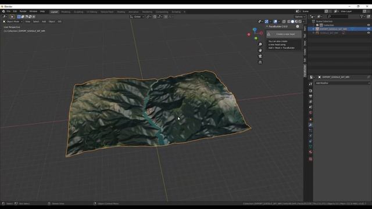Open the World properties tab
The image size is (372, 209).
point(310,113)
